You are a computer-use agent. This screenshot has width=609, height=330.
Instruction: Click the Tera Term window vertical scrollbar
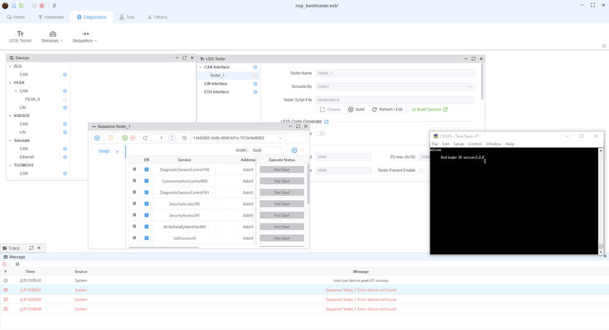click(x=601, y=201)
